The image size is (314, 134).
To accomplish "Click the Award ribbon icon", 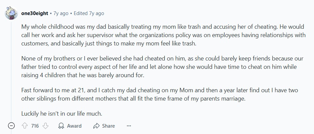I will pyautogui.click(x=61, y=126).
